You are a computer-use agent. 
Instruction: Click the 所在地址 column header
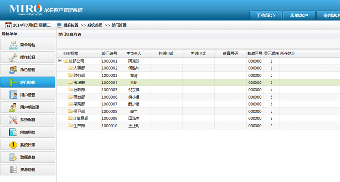(288, 53)
